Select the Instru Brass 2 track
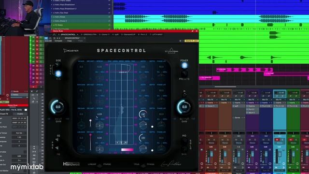This screenshot has height=174, width=309. 81,21
